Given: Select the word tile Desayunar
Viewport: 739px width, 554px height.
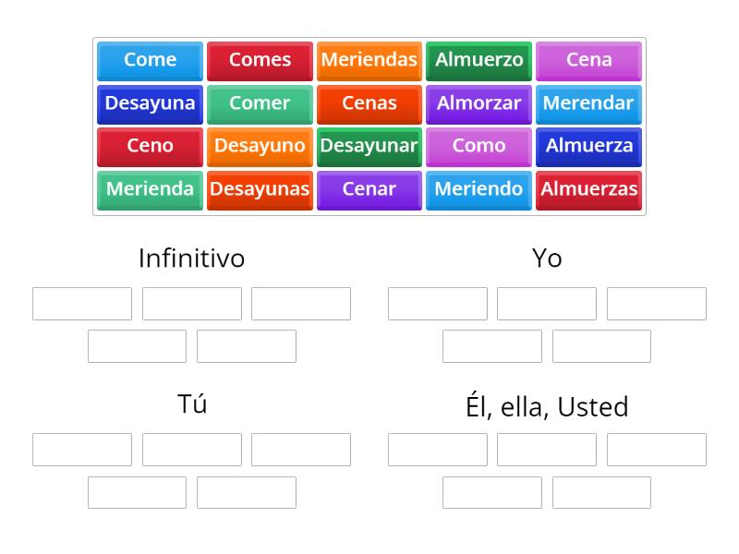Looking at the screenshot, I should click(369, 146).
